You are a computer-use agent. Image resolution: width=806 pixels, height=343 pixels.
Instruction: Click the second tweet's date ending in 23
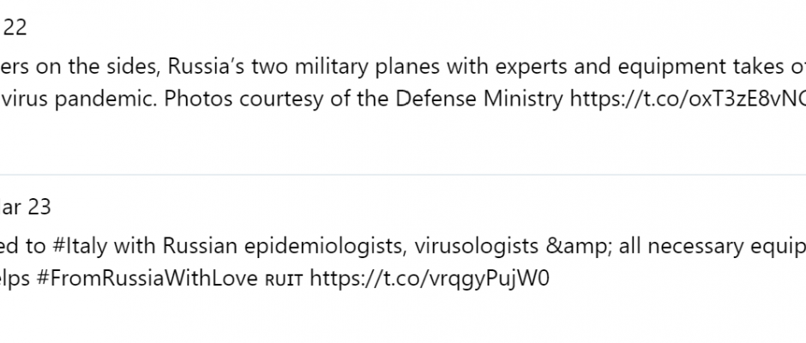click(x=25, y=208)
